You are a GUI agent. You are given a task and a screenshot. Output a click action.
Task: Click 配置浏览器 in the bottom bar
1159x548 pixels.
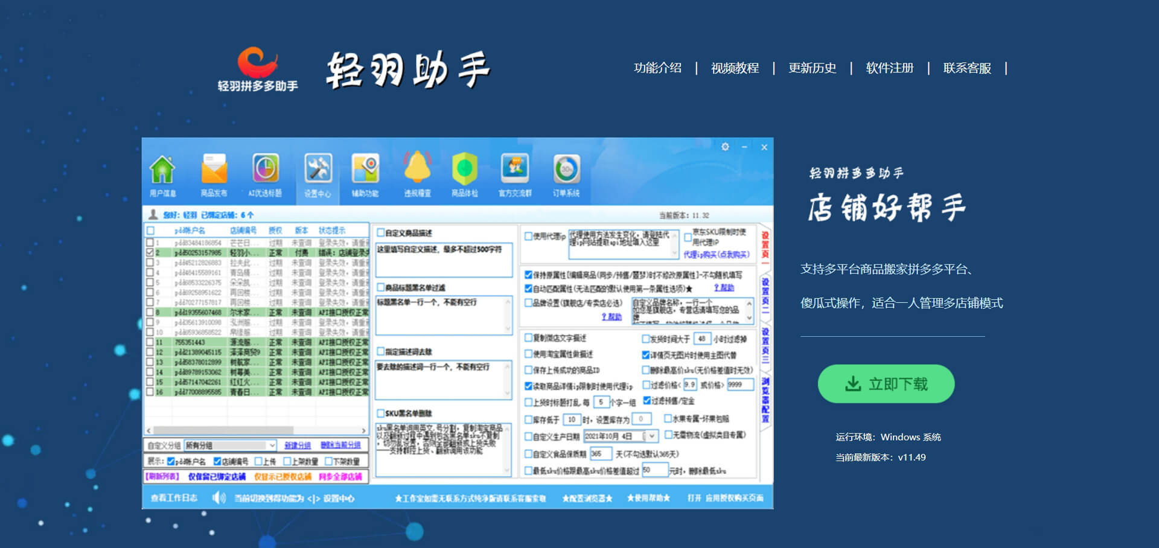click(x=587, y=498)
